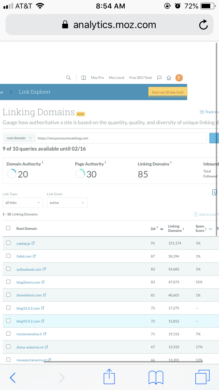Image resolution: width=219 pixels, height=390 pixels.
Task: Open Free SEO Tools menu item
Action: pos(141,78)
